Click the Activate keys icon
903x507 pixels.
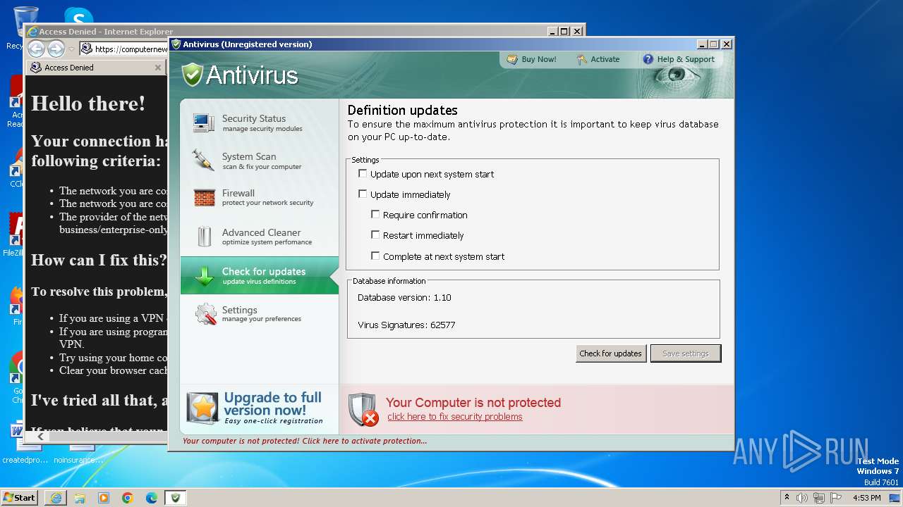point(582,59)
